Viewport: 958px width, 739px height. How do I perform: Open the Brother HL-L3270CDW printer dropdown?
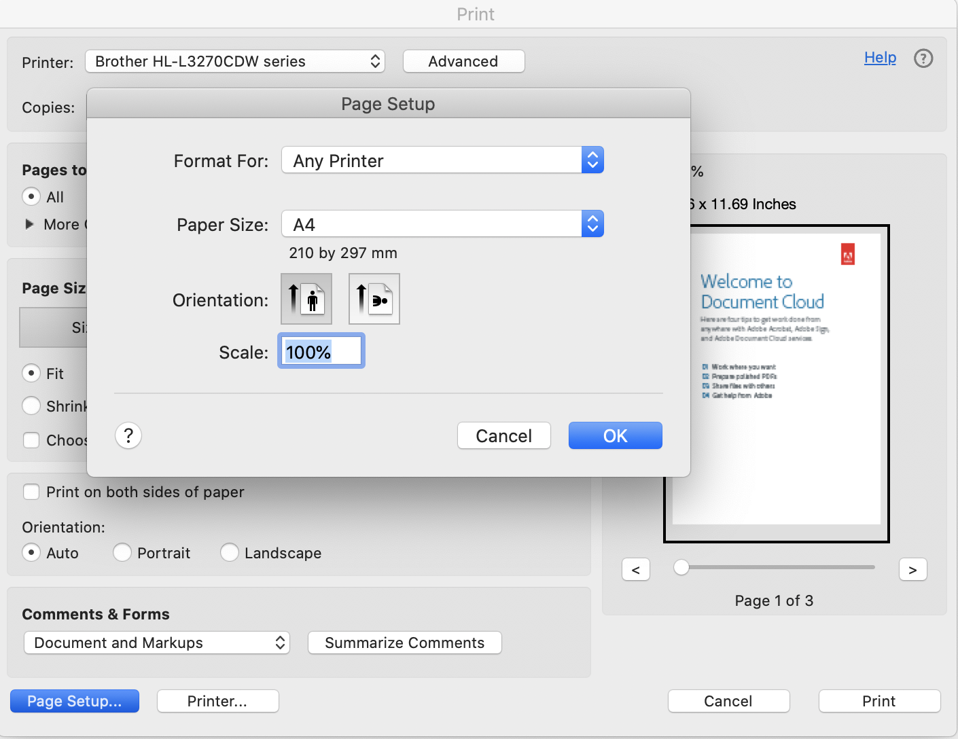pyautogui.click(x=235, y=61)
